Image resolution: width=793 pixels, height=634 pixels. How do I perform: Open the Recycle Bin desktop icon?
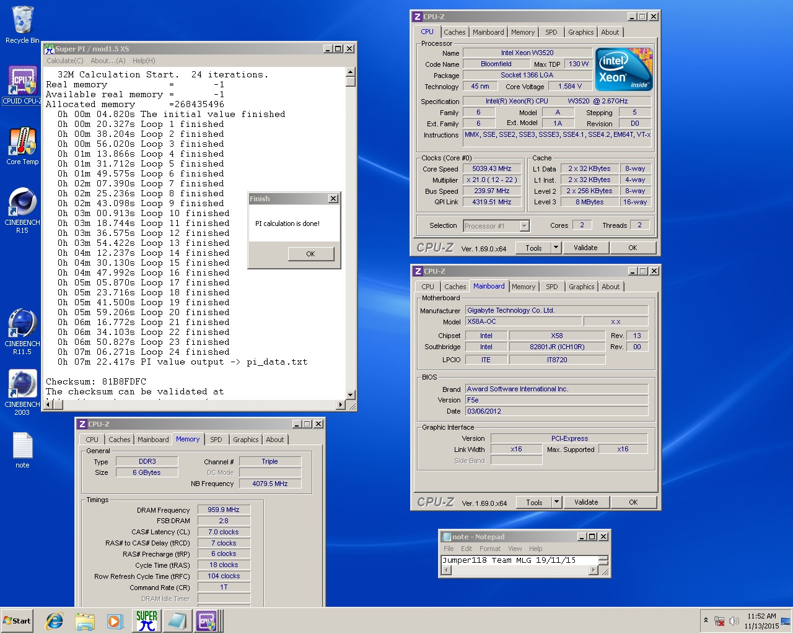tap(22, 25)
